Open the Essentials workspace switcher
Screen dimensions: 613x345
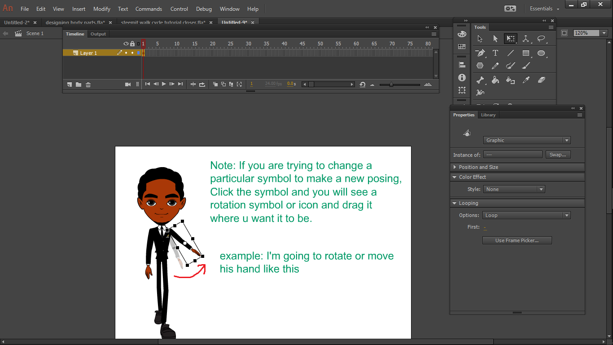tap(544, 9)
